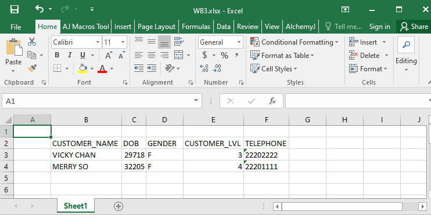
Task: Apply yellow fill color
Action: [82, 68]
